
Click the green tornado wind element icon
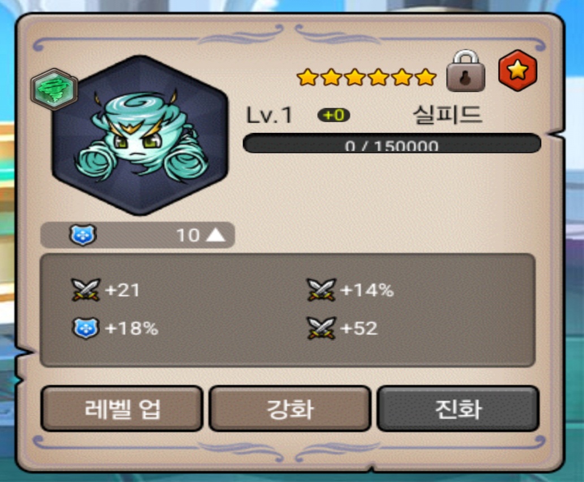pos(54,89)
